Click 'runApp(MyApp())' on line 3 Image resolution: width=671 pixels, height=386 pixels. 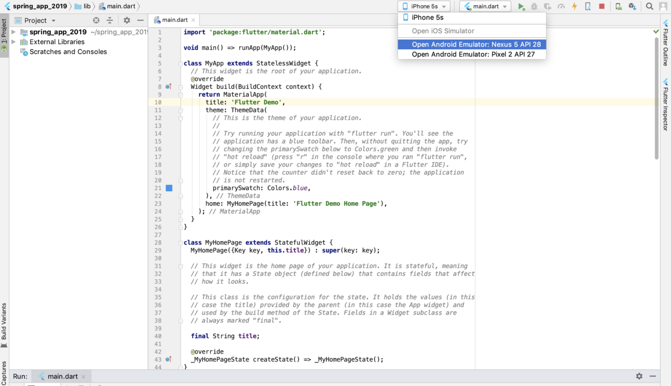coord(266,47)
